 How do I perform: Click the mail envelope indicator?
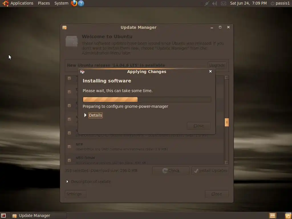tap(224, 3)
